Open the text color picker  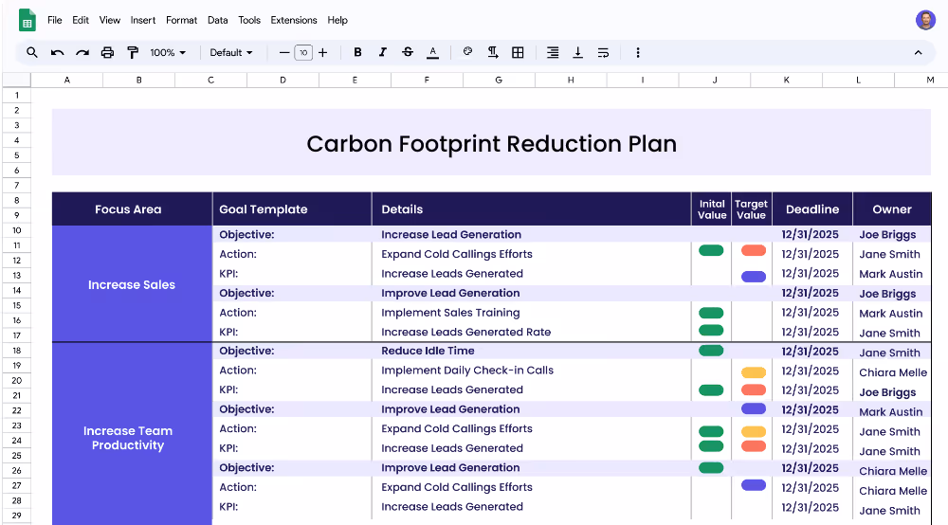pyautogui.click(x=432, y=53)
